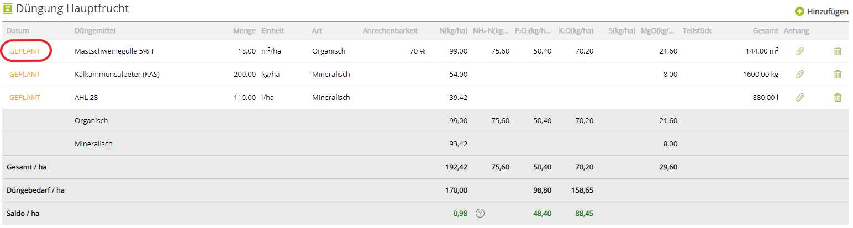Select Mastschweinegülle 5% T fertilizer name
This screenshot has height=228, width=853.
pyautogui.click(x=114, y=51)
